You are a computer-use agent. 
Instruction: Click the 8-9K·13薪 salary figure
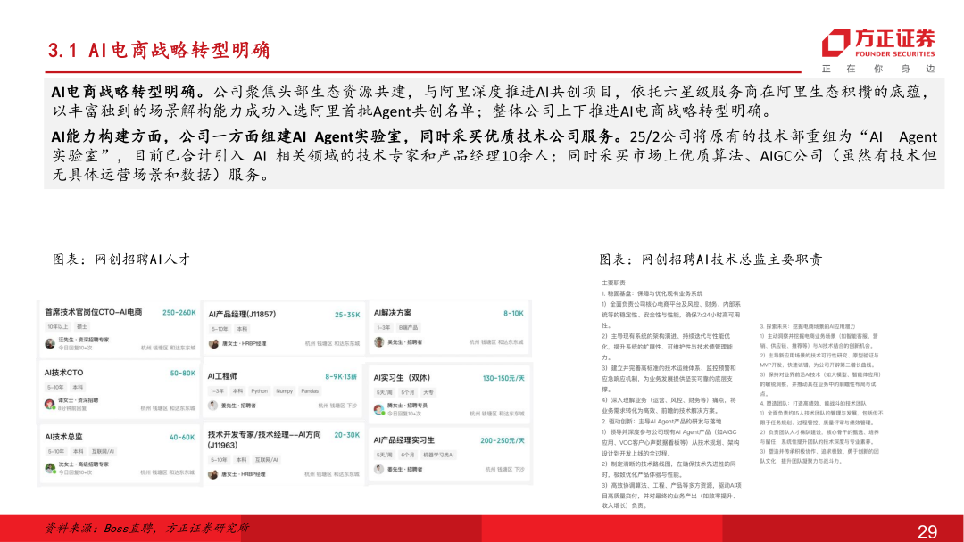coord(341,377)
